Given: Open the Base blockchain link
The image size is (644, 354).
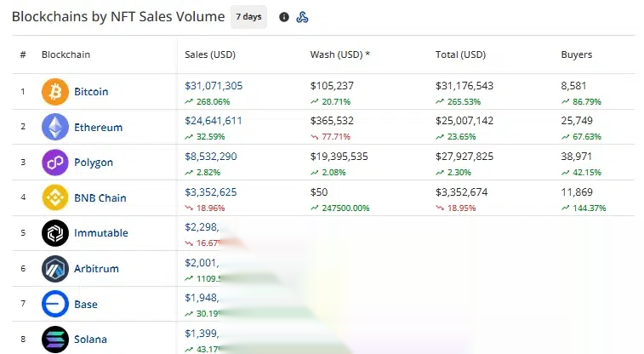Looking at the screenshot, I should (x=85, y=305).
